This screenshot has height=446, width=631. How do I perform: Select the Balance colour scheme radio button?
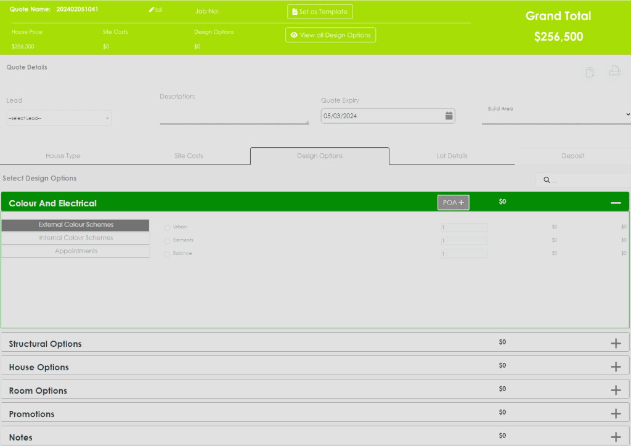pos(167,254)
